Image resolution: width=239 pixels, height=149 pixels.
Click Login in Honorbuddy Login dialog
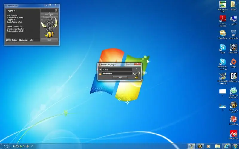tap(120, 77)
